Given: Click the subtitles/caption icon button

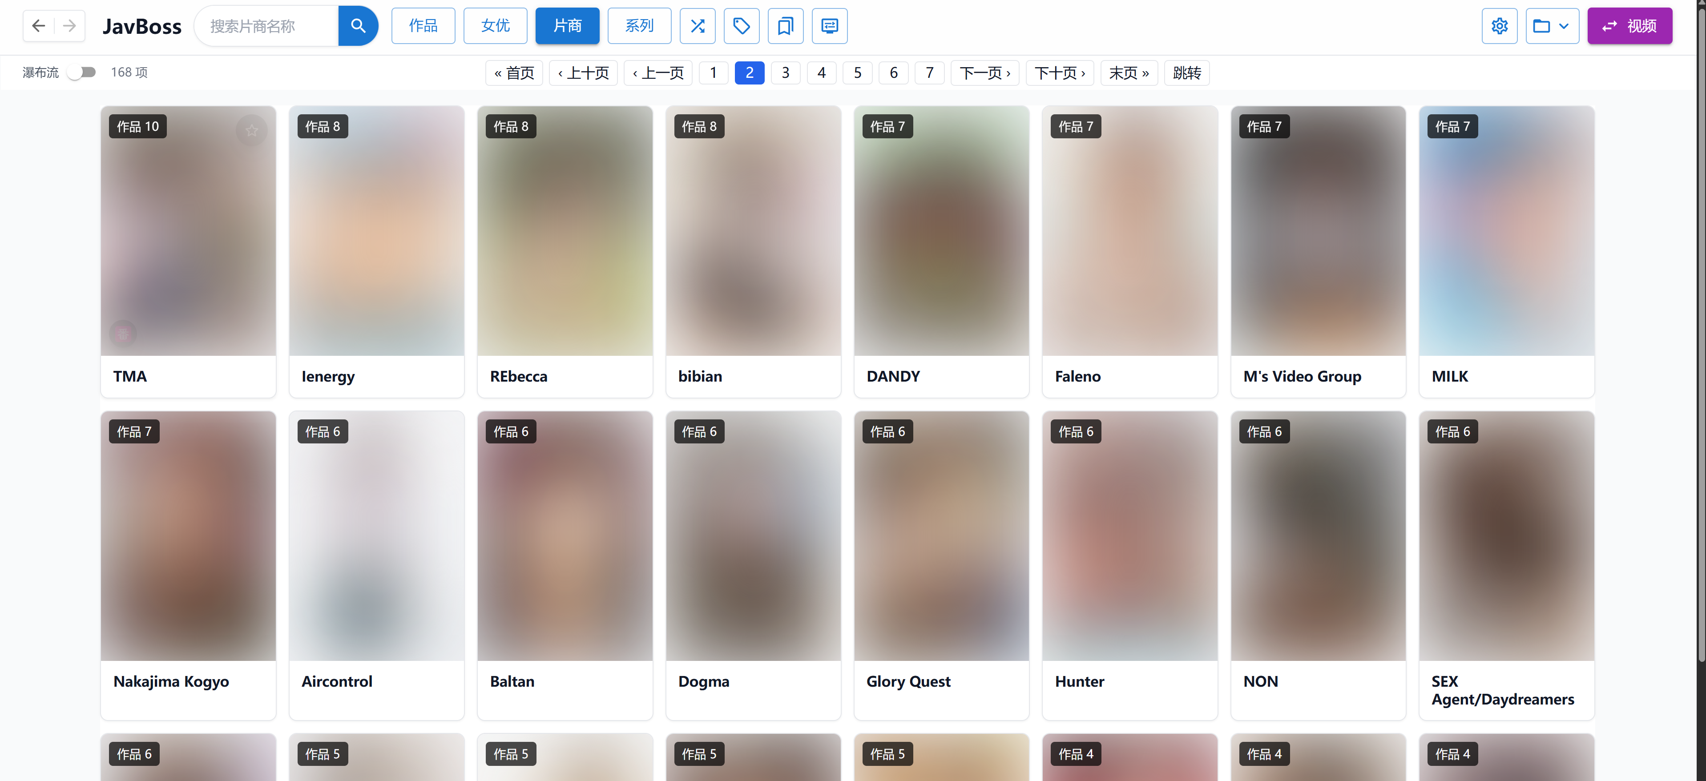Looking at the screenshot, I should (x=829, y=26).
